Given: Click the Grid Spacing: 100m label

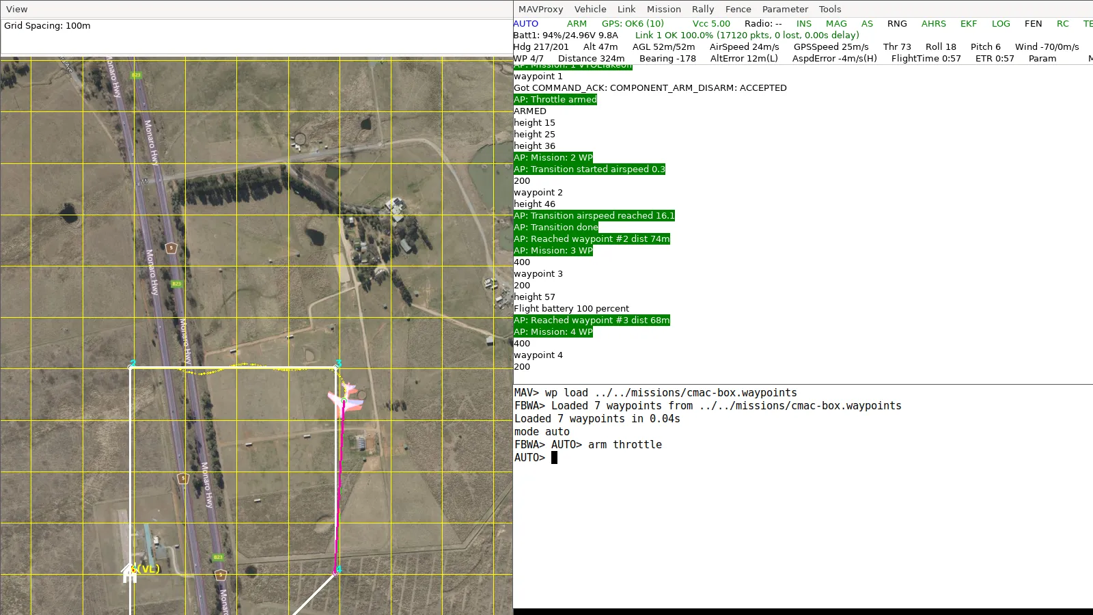Looking at the screenshot, I should pos(47,25).
